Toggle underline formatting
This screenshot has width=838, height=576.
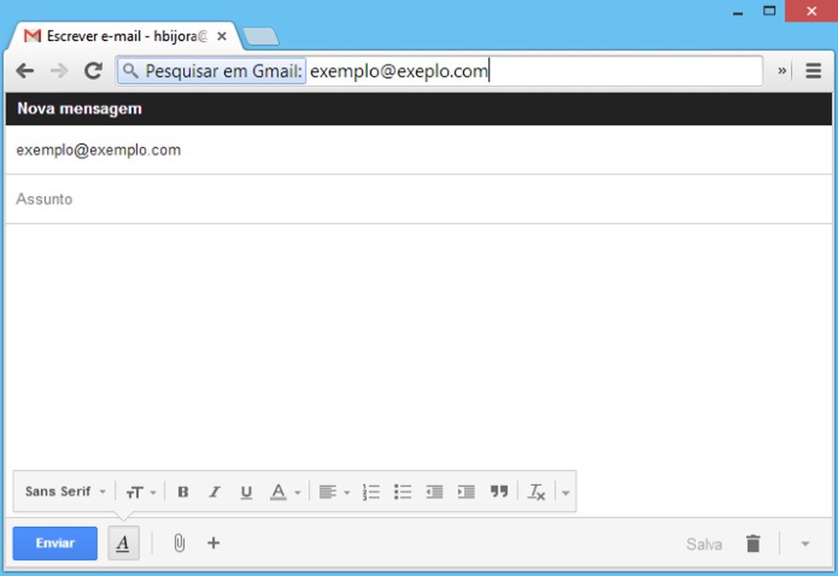(245, 491)
